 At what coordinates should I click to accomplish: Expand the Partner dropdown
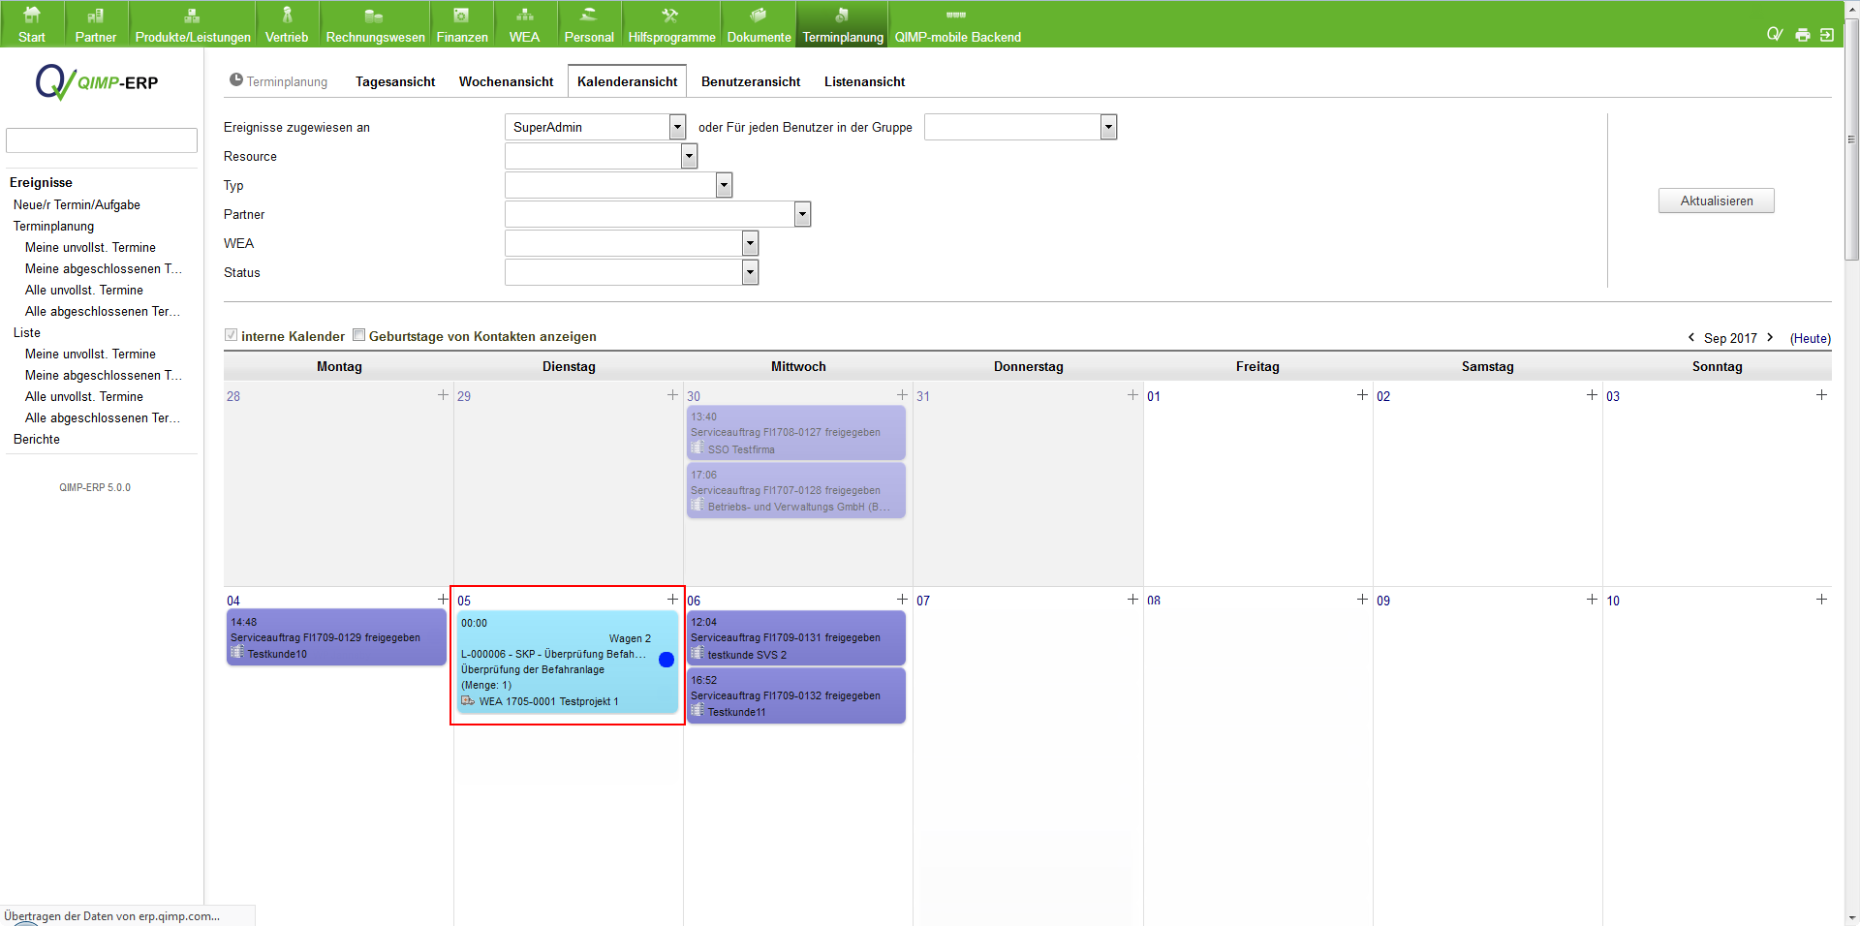click(x=801, y=214)
